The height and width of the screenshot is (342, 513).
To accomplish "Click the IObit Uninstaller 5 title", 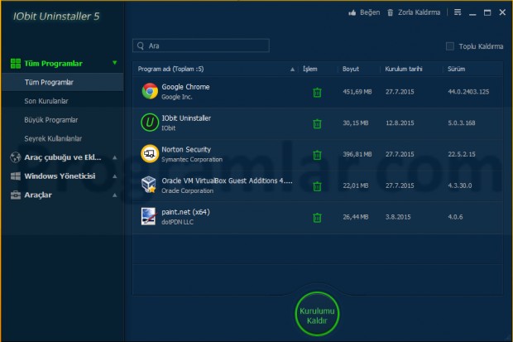I will tap(56, 17).
